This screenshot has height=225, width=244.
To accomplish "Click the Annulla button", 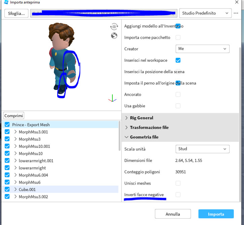I will click(x=173, y=214).
